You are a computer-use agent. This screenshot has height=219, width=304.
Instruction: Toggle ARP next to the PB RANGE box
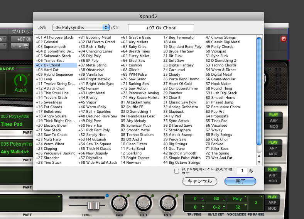[x=272, y=202]
